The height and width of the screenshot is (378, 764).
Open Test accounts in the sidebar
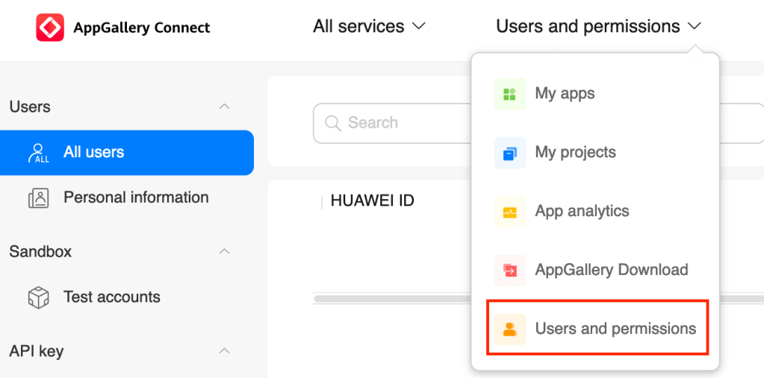(111, 297)
